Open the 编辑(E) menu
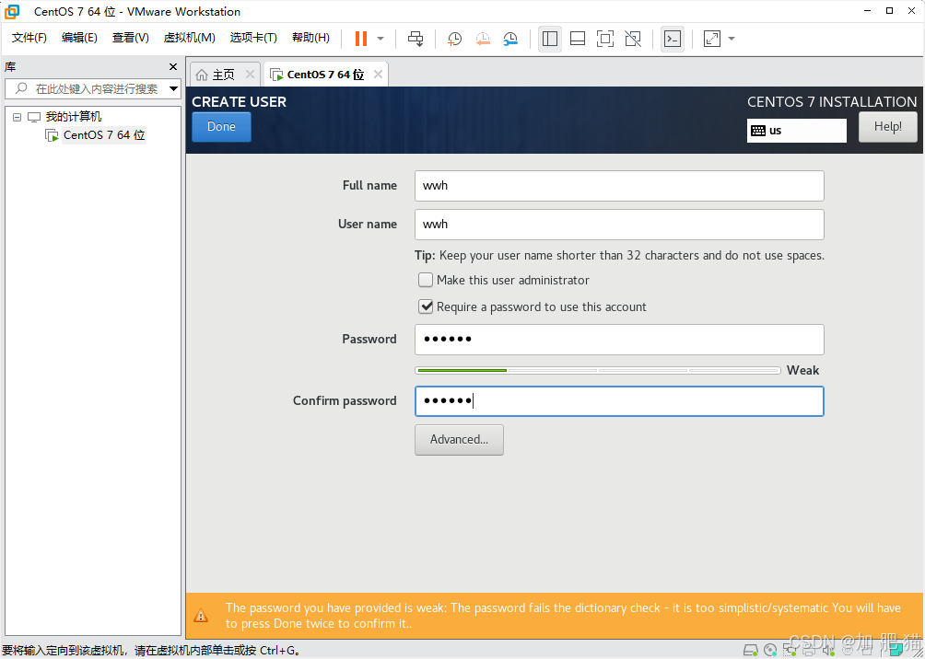925x659 pixels. (79, 38)
